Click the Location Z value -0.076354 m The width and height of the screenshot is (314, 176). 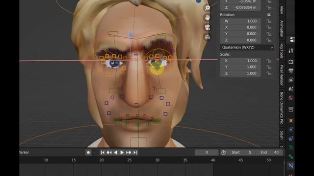pyautogui.click(x=240, y=8)
